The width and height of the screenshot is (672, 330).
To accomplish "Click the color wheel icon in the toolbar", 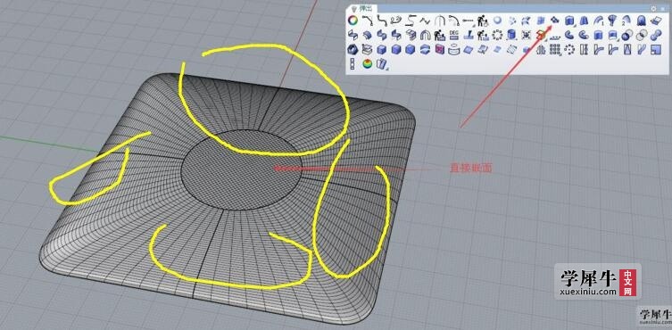I will pos(353,20).
